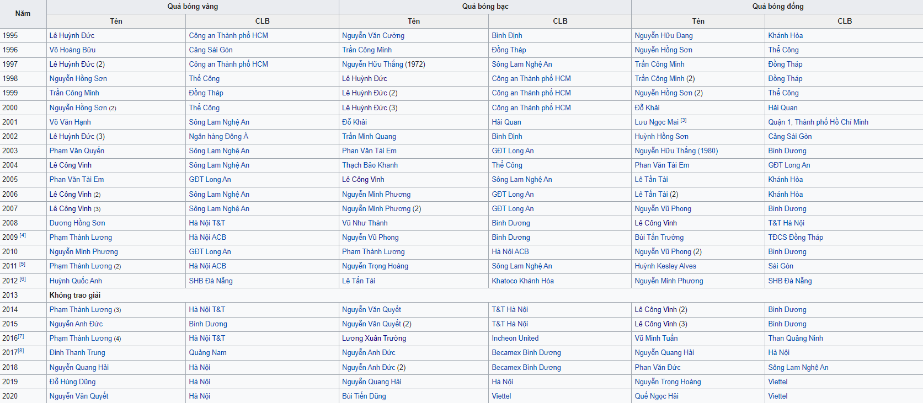Image resolution: width=923 pixels, height=403 pixels.
Task: Open Bùi Tấn Trường link
Action: click(x=659, y=237)
